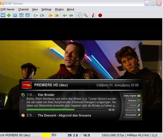
Task: Click the Teletext indicator in OSD
Action: click(x=134, y=101)
